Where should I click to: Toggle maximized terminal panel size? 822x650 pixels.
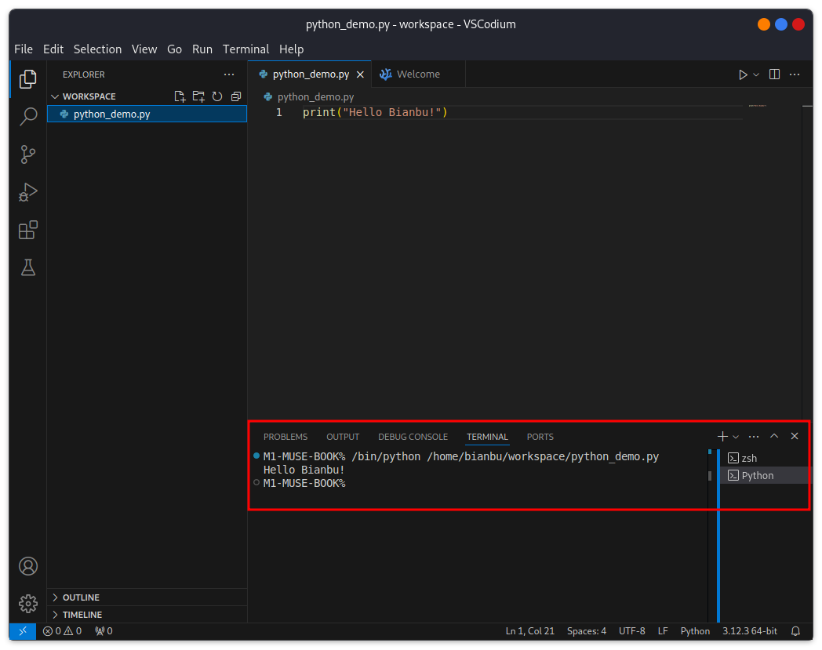point(774,436)
